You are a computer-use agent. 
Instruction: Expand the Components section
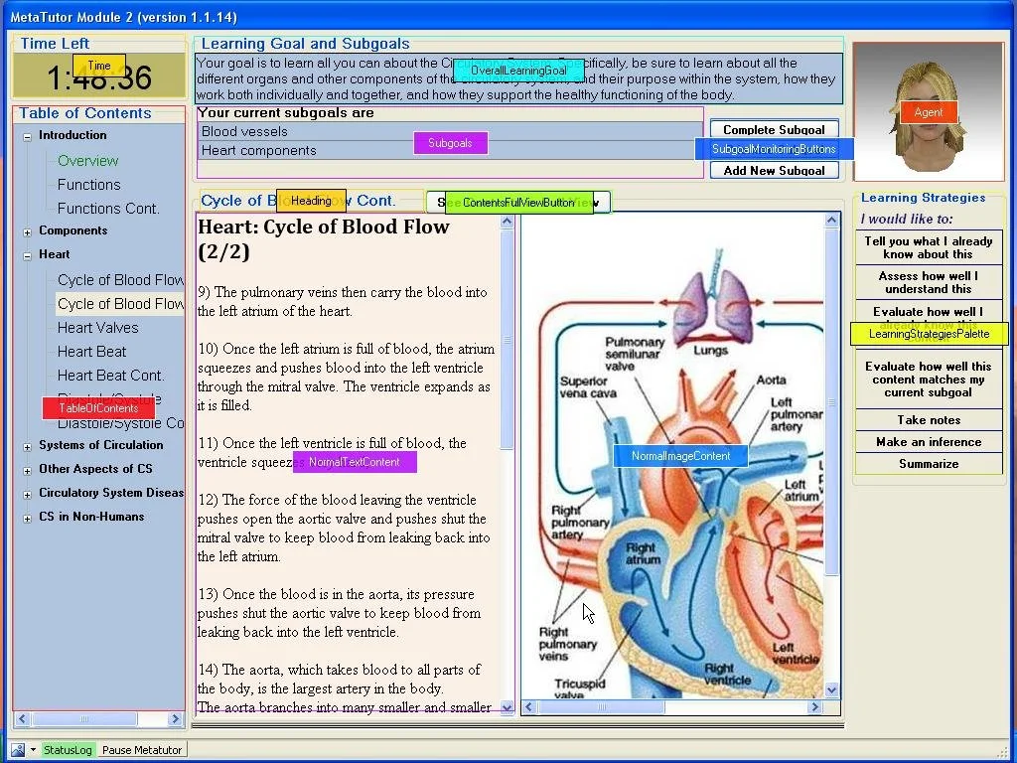pos(27,232)
